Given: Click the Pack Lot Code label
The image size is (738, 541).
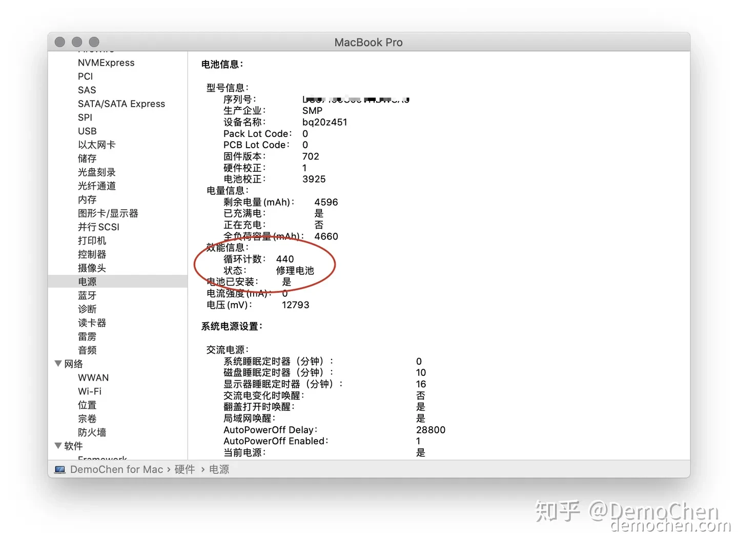Looking at the screenshot, I should (x=258, y=134).
